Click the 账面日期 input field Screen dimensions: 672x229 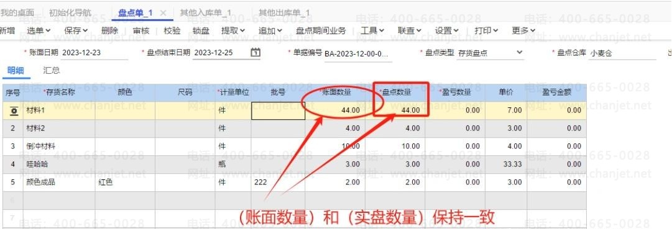(x=94, y=53)
